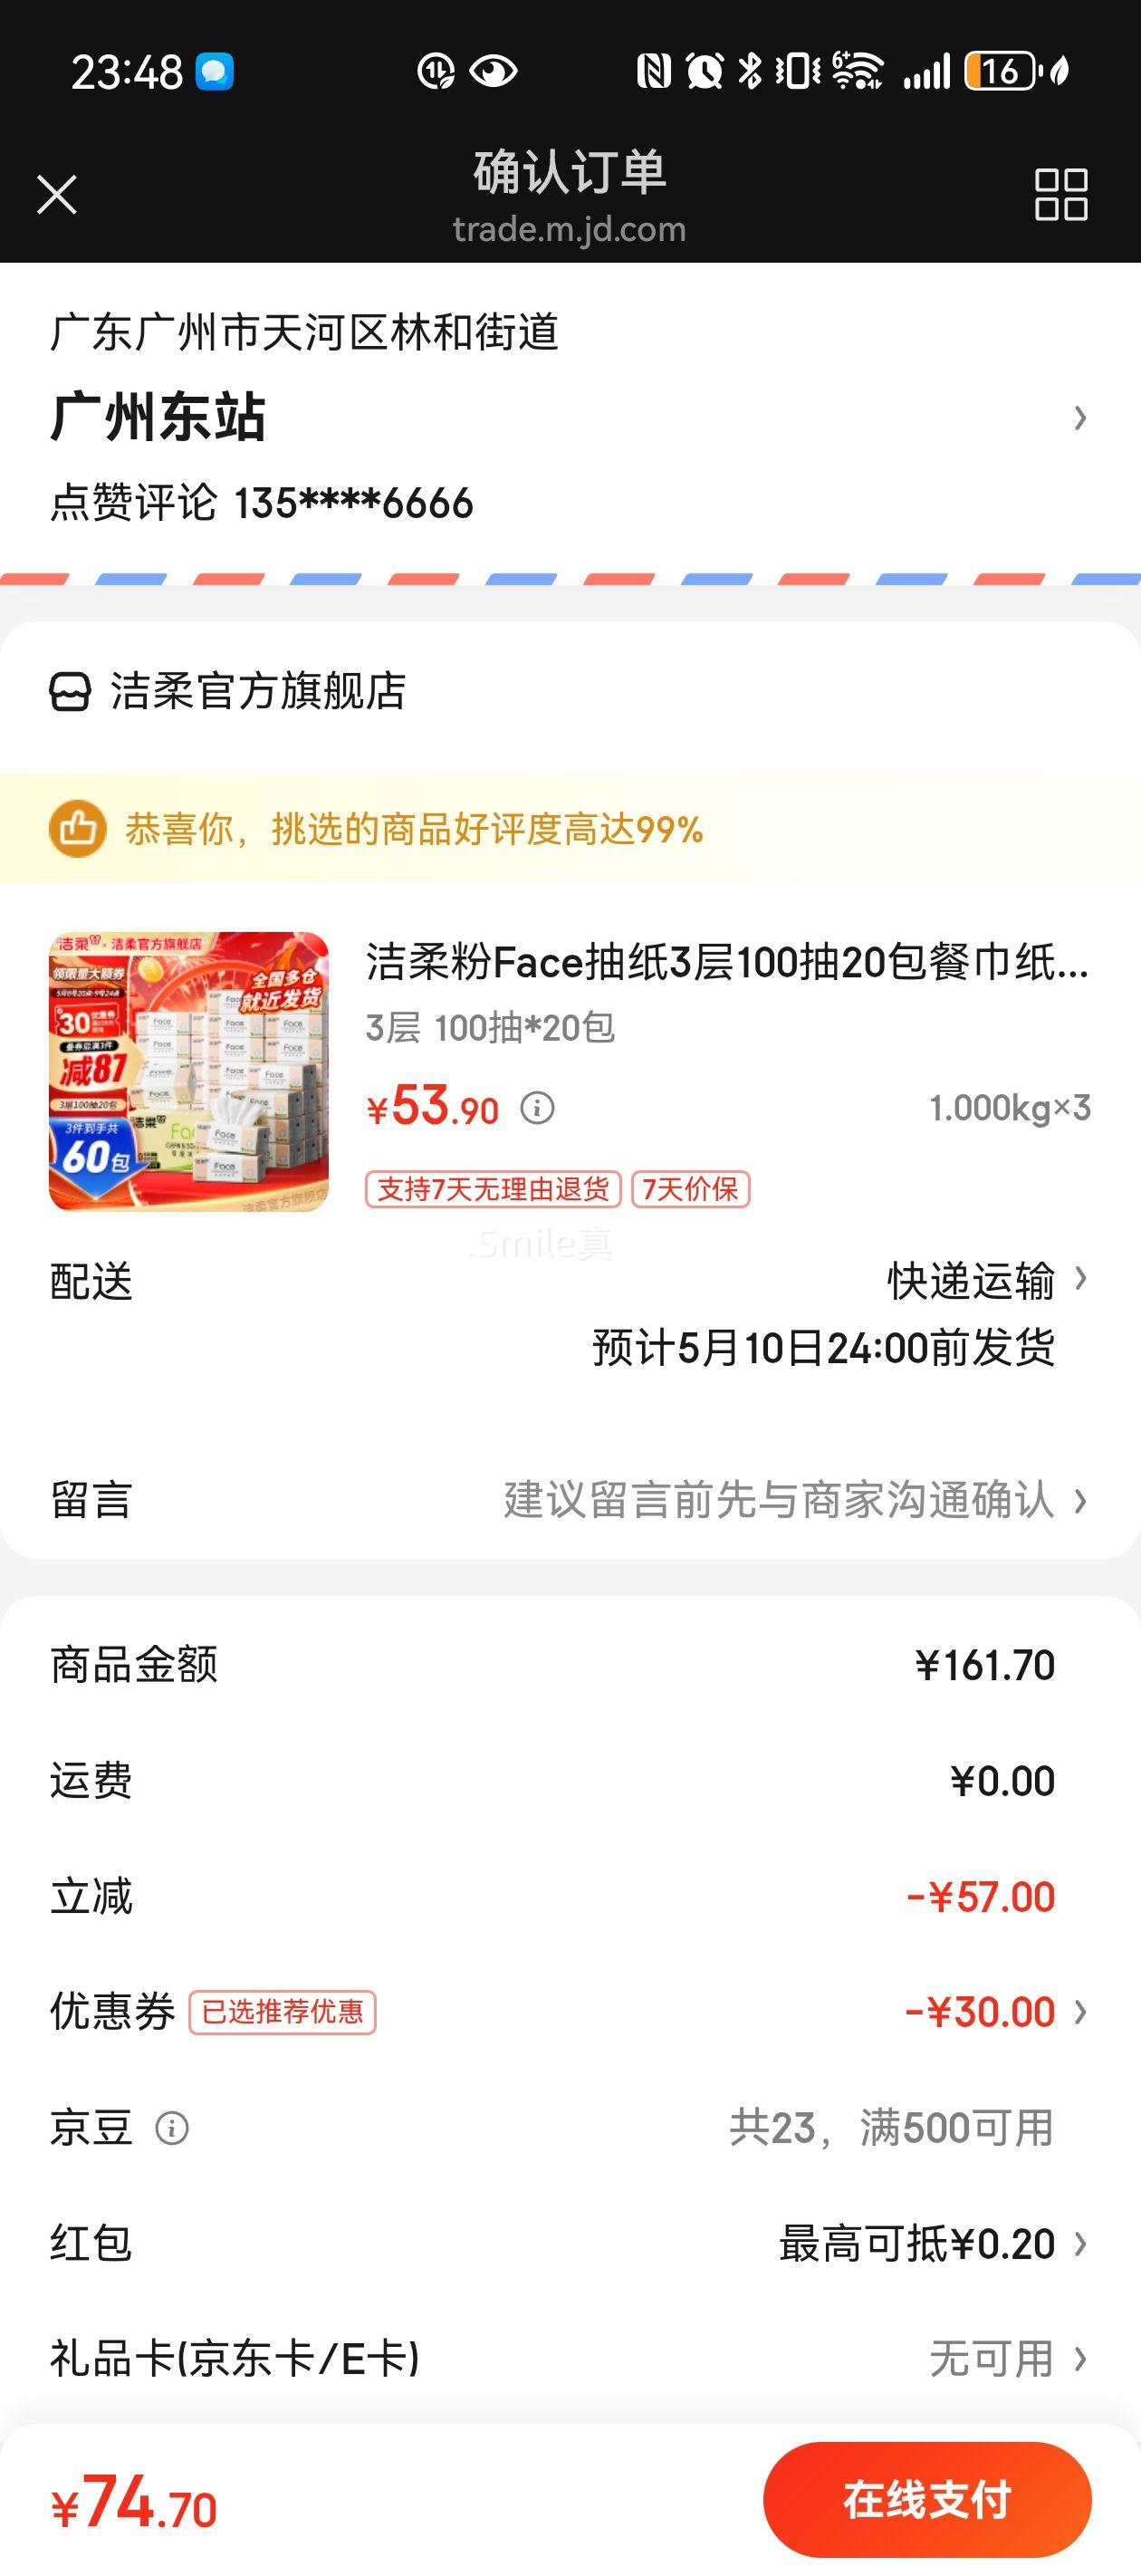Viewport: 1141px width, 2576px height.
Task: Tap the Wi-Fi icon in status bar
Action: coord(857,71)
